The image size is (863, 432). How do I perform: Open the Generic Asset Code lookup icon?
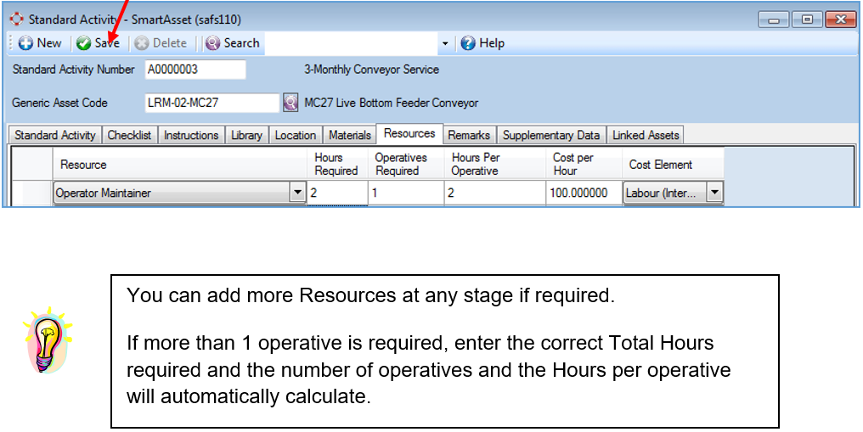click(290, 103)
